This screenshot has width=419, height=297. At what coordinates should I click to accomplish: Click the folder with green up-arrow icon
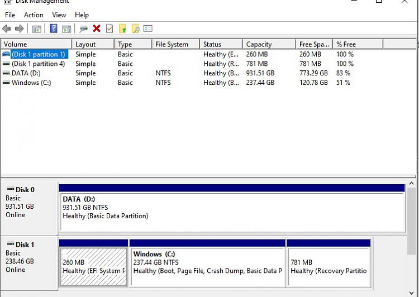coord(122,28)
